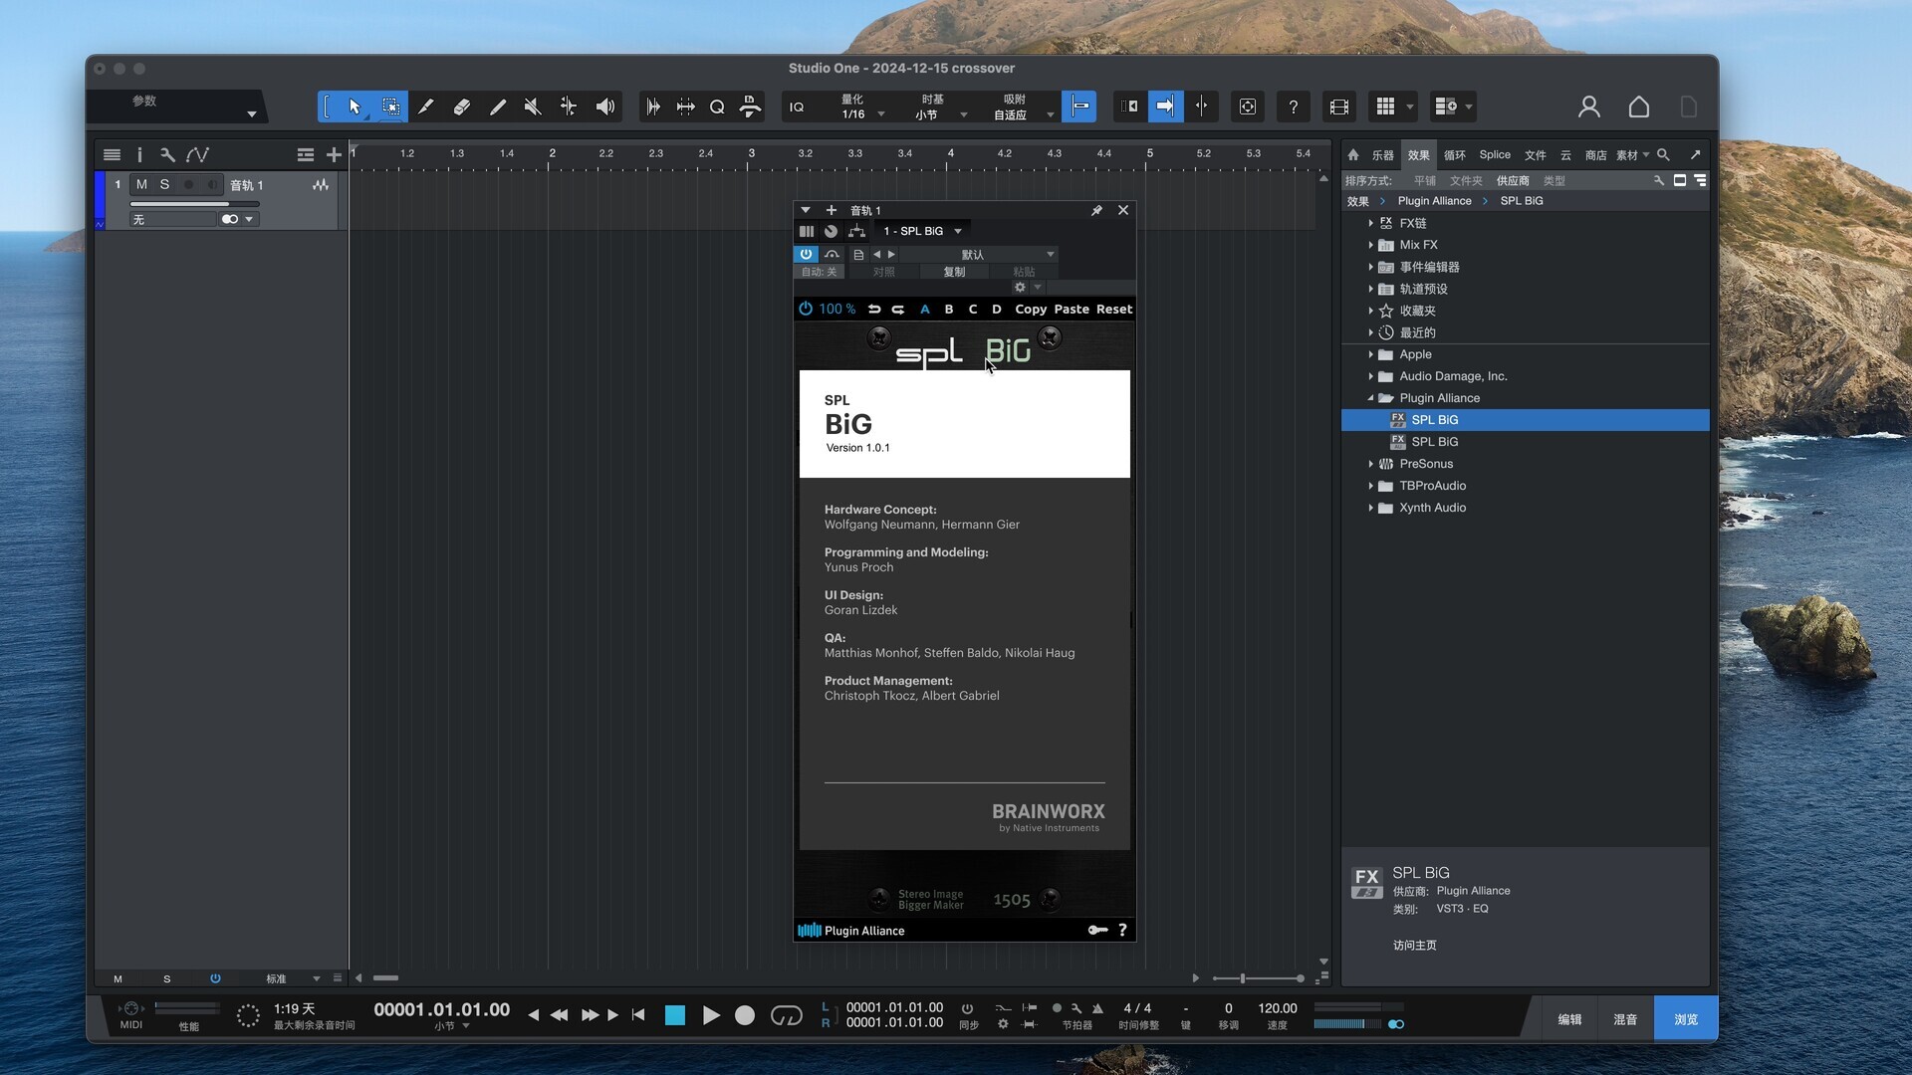
Task: Solo track 音轨 1
Action: point(165,185)
